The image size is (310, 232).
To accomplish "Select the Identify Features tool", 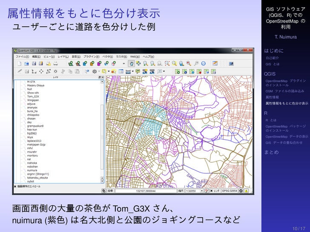I will point(87,71).
